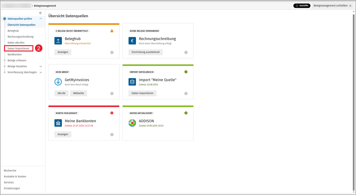The height and width of the screenshot is (195, 356).
Task: Click Anzeigen on Meine Bankkonten card
Action: coord(63,134)
